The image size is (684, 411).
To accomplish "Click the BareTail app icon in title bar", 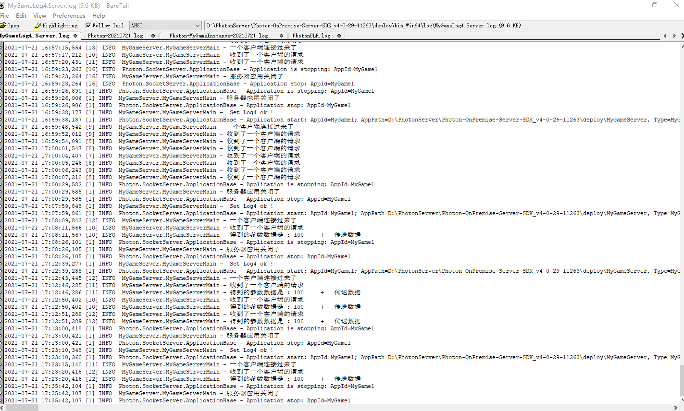I will [x=2, y=5].
